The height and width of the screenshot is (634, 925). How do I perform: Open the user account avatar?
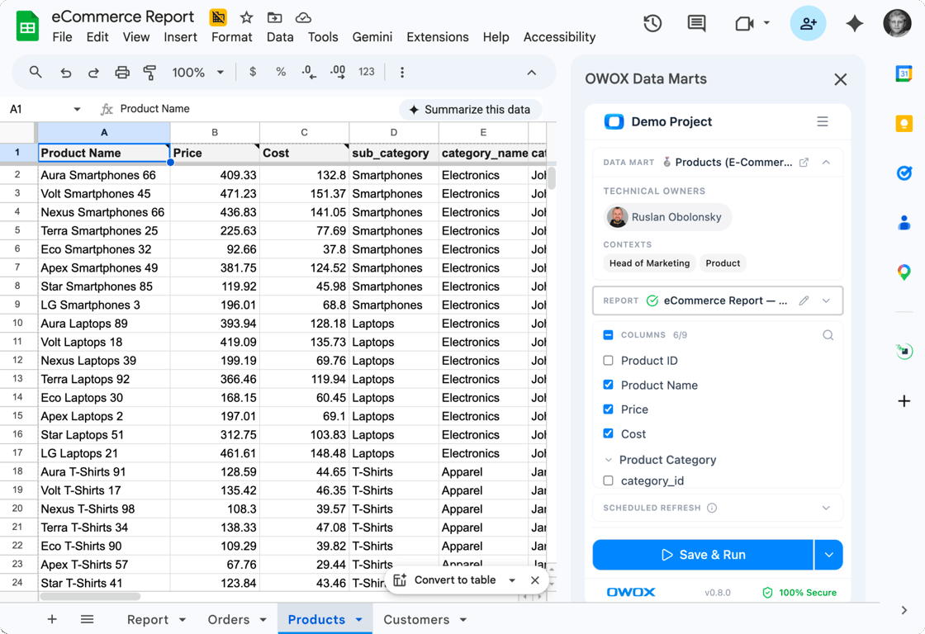897,24
